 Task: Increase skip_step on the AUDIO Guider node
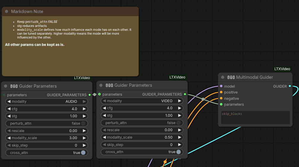(x=84, y=145)
